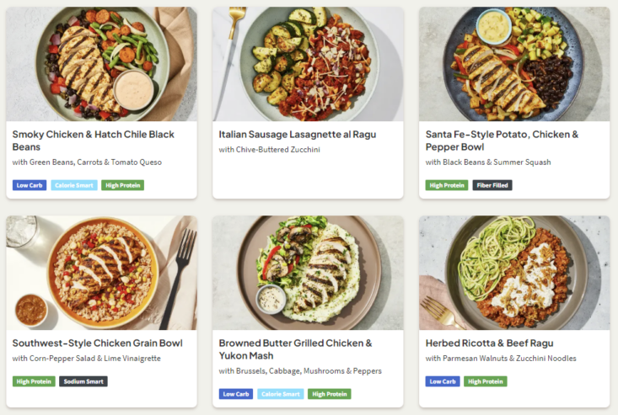This screenshot has width=618, height=415.
Task: Click Browned Butter Grilled Chicken & Yukon Mash title
Action: tap(295, 348)
